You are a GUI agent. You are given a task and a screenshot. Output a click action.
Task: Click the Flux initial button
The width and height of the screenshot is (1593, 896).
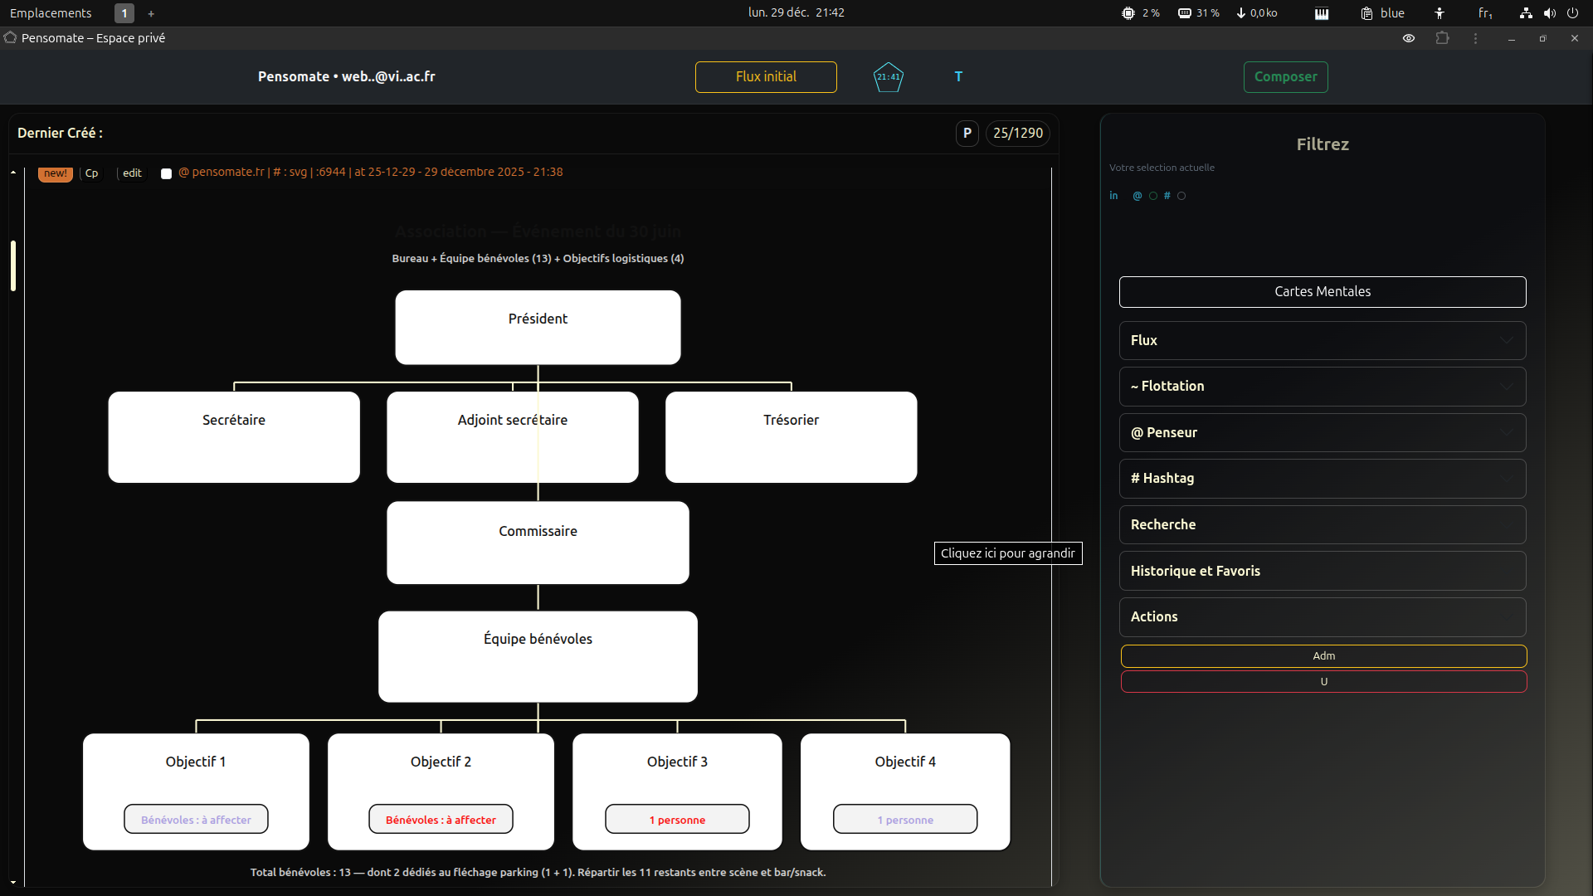pyautogui.click(x=766, y=77)
